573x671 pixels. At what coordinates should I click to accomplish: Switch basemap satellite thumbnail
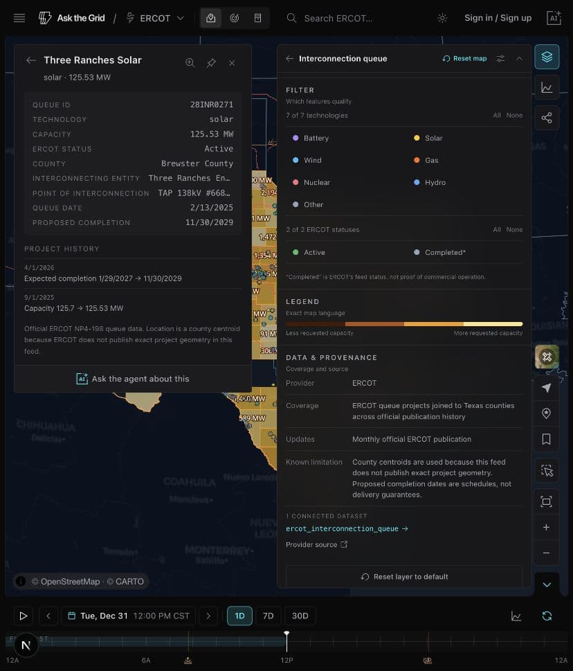tap(547, 357)
